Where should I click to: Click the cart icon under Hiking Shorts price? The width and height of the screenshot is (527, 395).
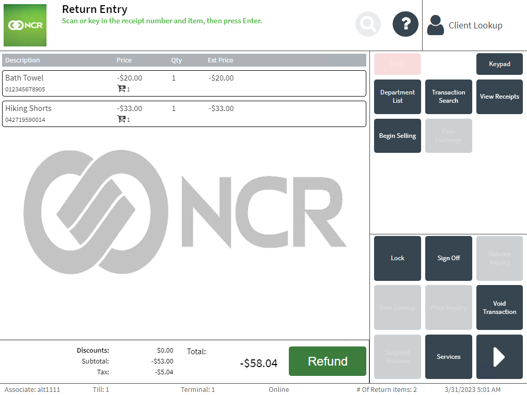(x=121, y=119)
